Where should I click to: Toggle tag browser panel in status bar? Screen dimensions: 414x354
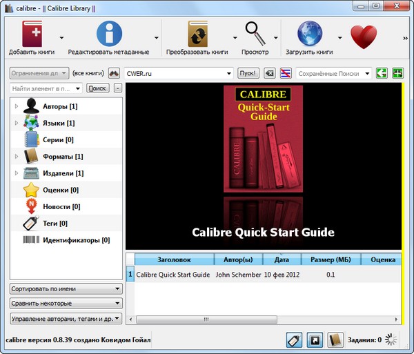(294, 340)
